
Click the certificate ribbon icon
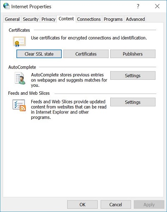tap(19, 42)
